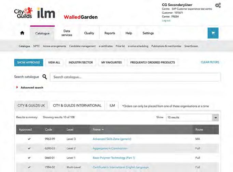The height and width of the screenshot is (172, 233).
Task: Open the Help menu
Action: coord(129,33)
